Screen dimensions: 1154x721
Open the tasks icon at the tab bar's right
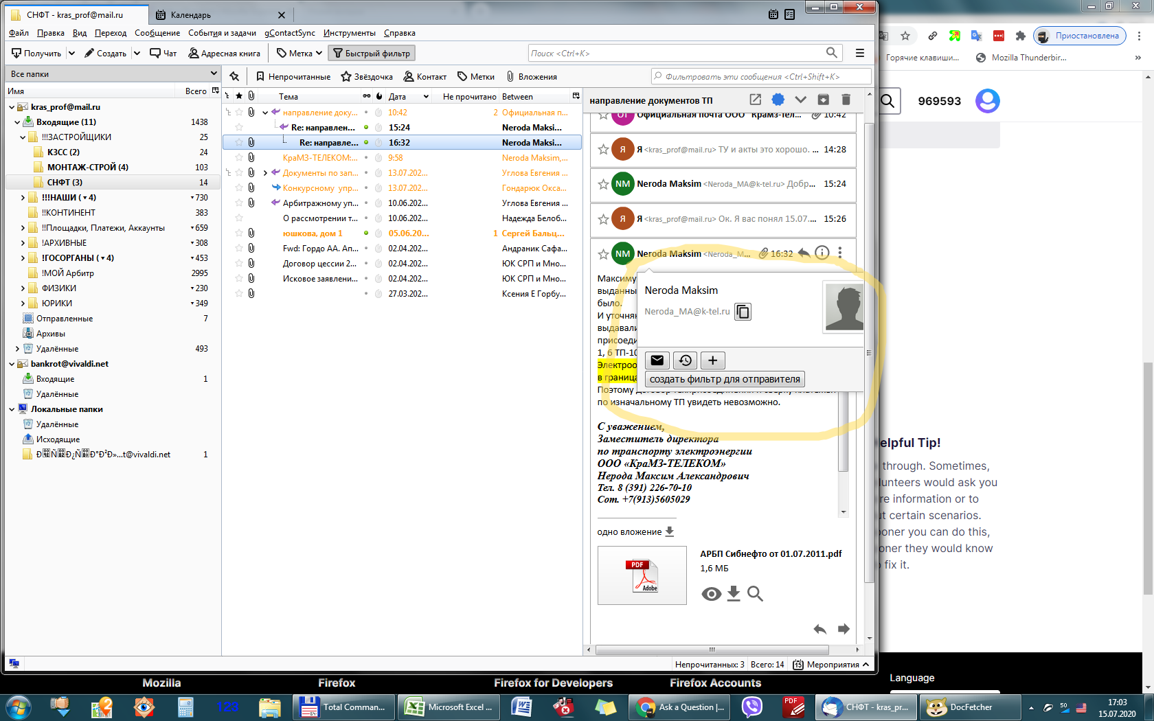tap(790, 14)
